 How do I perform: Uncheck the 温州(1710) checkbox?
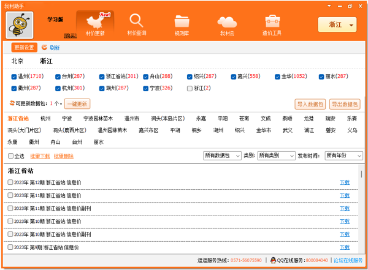coord(14,77)
